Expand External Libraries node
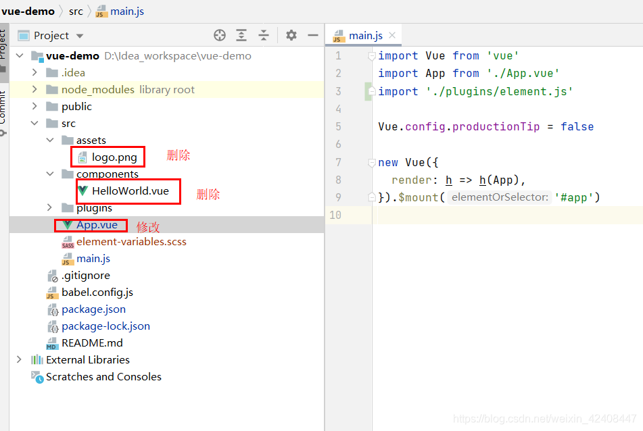The height and width of the screenshot is (431, 643). pyautogui.click(x=20, y=359)
